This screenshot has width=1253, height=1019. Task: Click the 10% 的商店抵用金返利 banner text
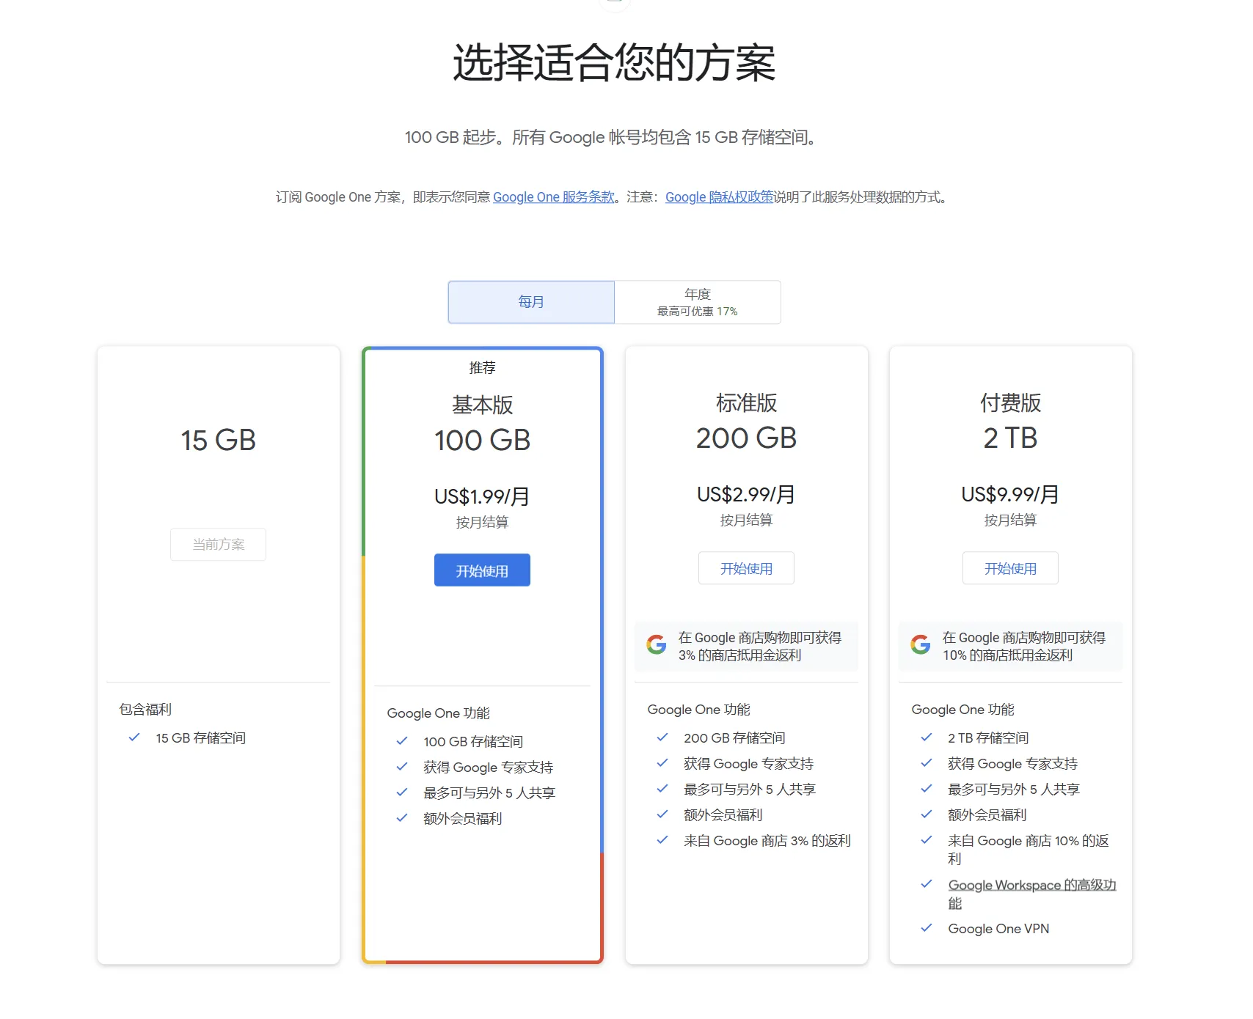click(1023, 647)
